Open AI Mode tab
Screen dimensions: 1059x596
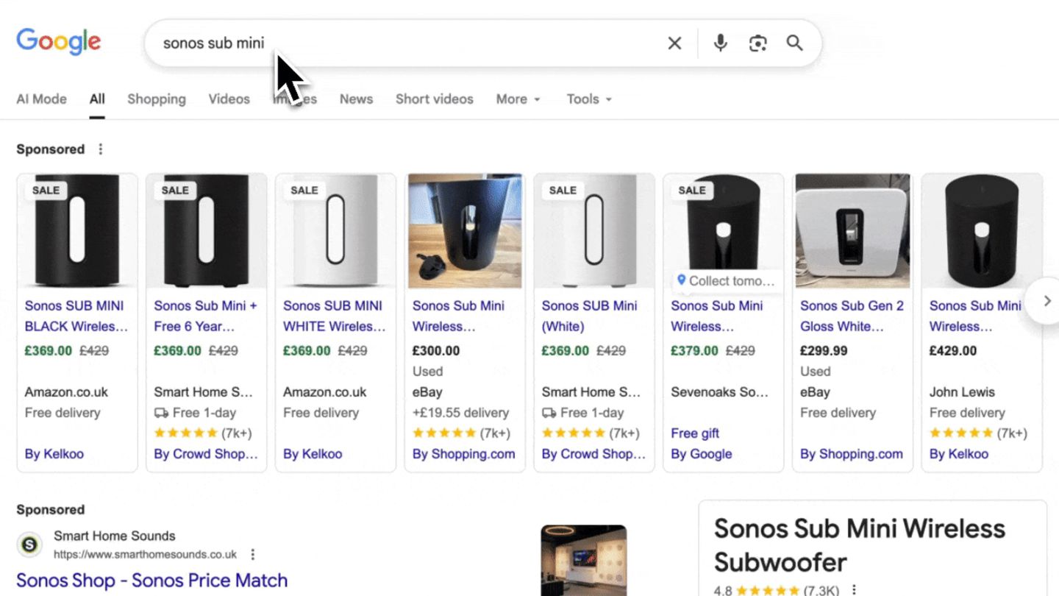pyautogui.click(x=41, y=99)
